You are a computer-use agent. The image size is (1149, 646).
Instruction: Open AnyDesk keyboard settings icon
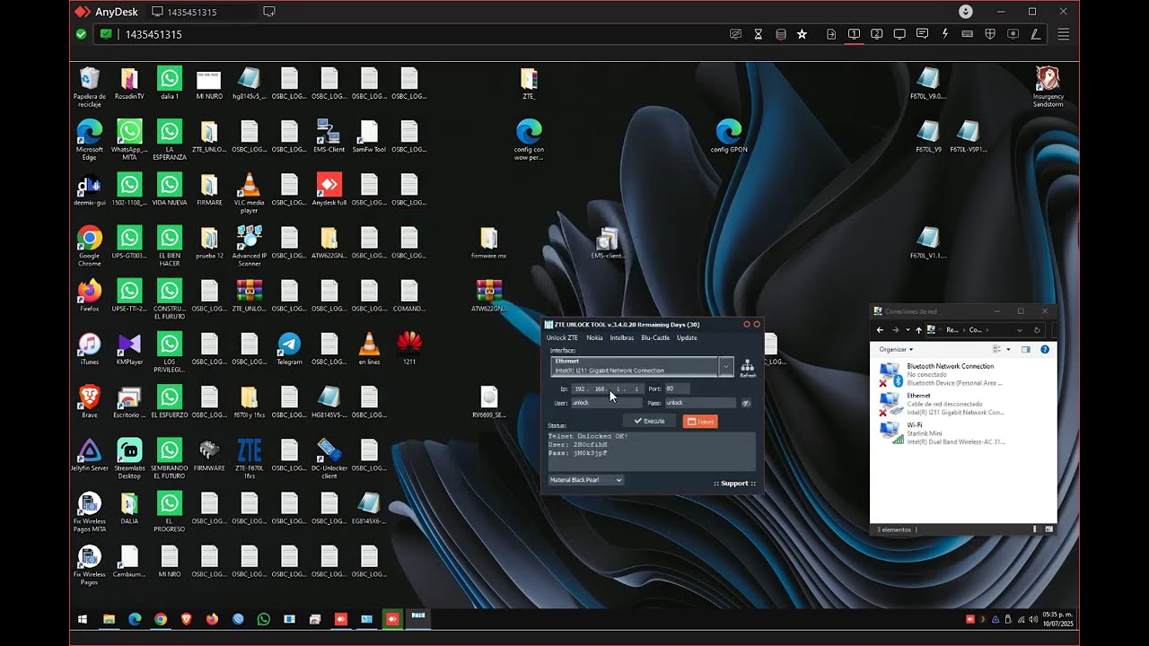click(968, 34)
